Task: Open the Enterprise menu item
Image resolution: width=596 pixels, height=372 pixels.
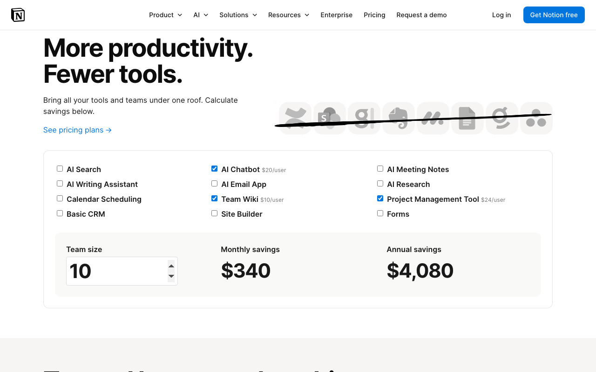Action: (x=336, y=15)
